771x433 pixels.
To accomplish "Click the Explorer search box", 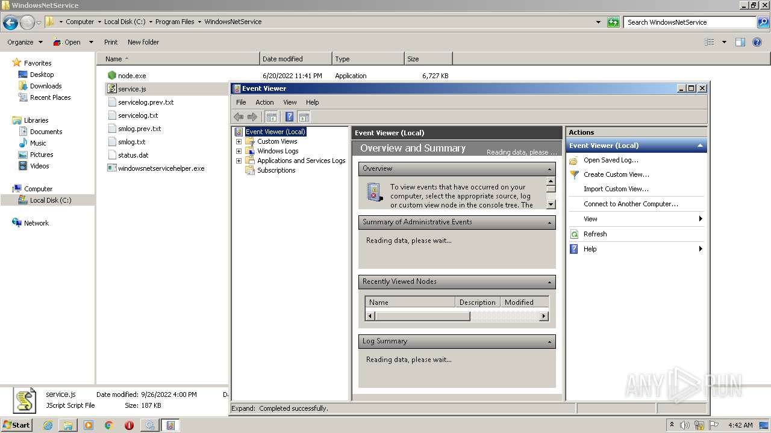I will click(690, 22).
